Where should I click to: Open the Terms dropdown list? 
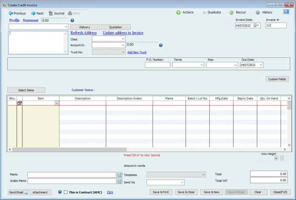[x=202, y=65]
